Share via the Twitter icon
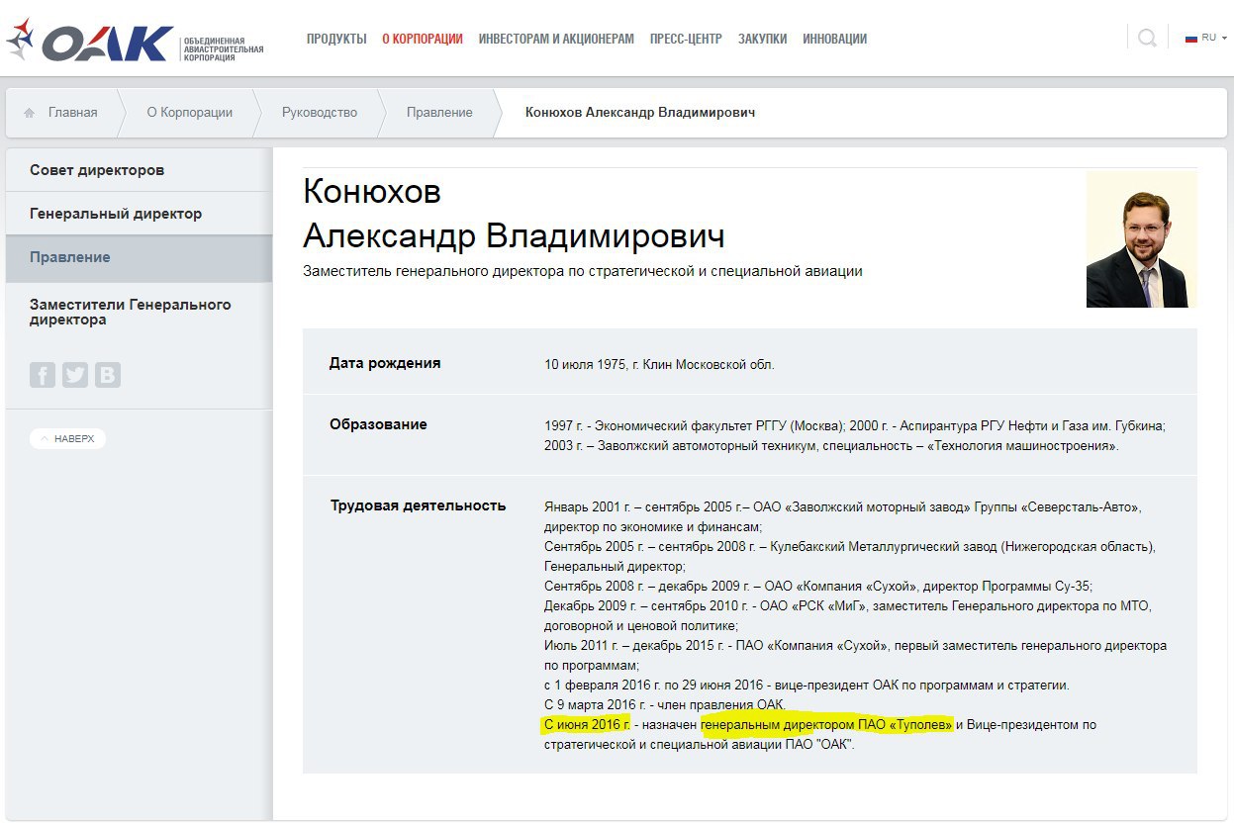 tap(75, 375)
